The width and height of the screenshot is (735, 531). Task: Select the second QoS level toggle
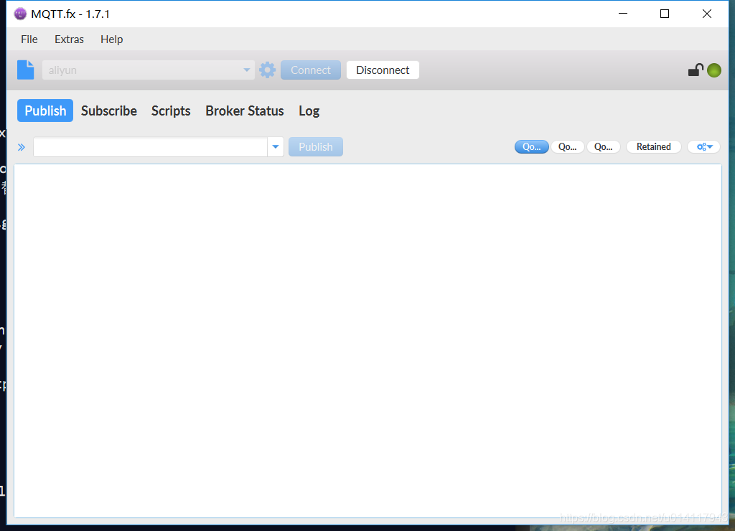point(567,146)
